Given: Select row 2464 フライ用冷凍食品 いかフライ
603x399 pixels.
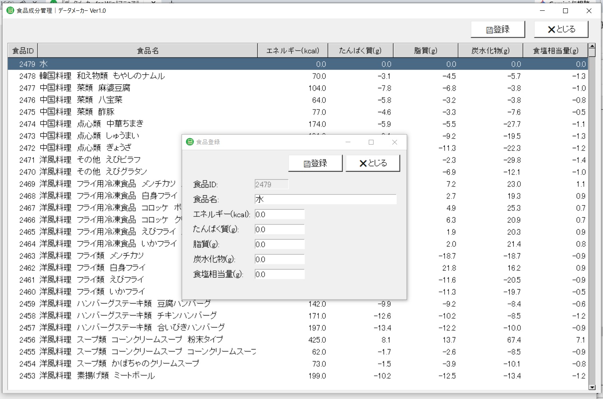Looking at the screenshot, I should [95, 244].
